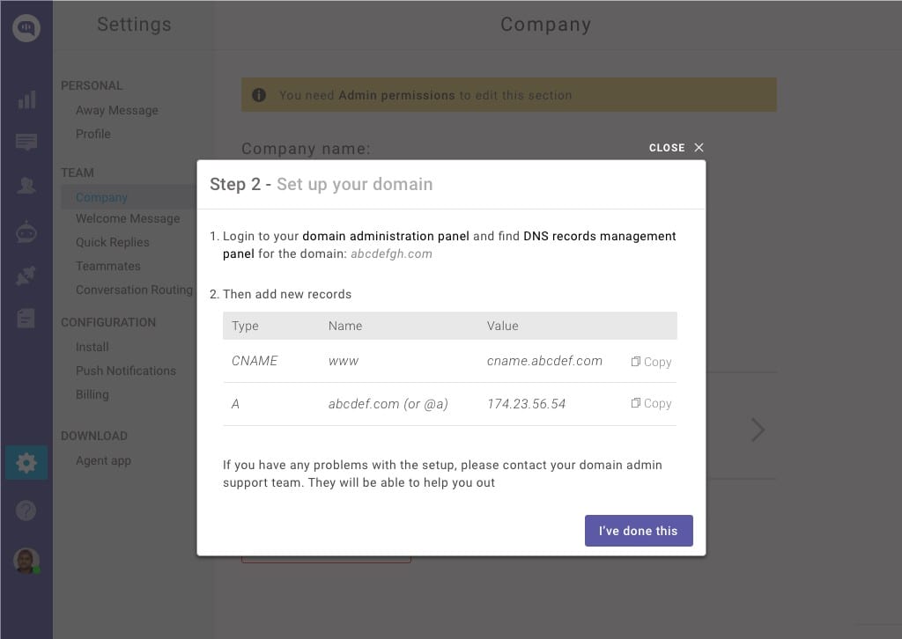
Task: Click the chat logo icon in sidebar
Action: 26,27
